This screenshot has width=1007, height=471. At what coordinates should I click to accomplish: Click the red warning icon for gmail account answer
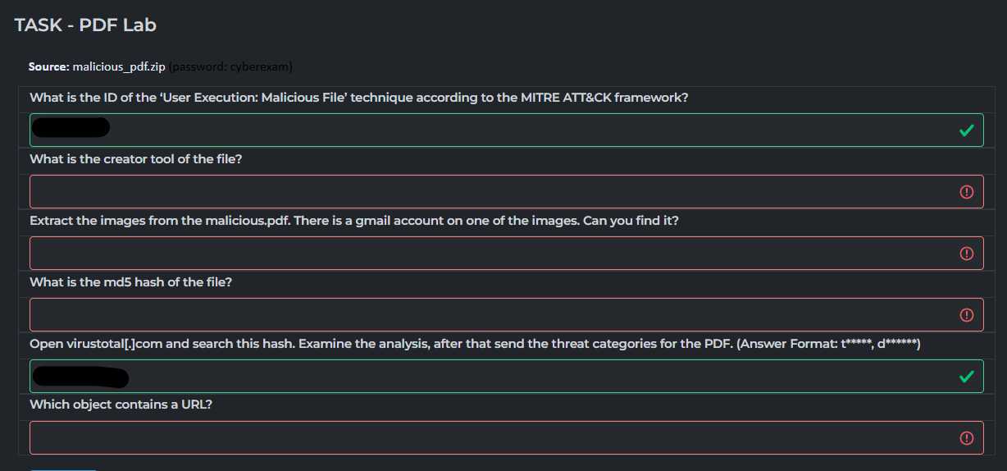point(967,254)
